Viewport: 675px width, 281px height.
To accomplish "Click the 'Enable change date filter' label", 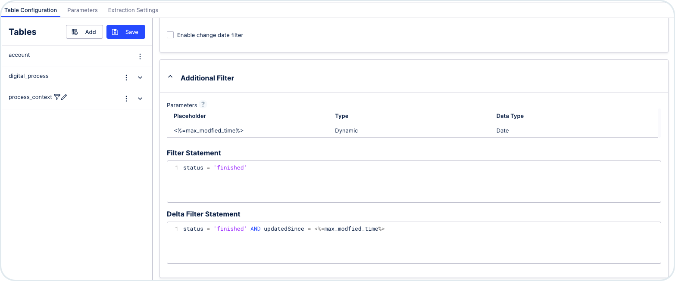I will pyautogui.click(x=210, y=35).
